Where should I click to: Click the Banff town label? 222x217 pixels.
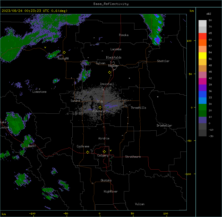pyautogui.click(x=32, y=146)
